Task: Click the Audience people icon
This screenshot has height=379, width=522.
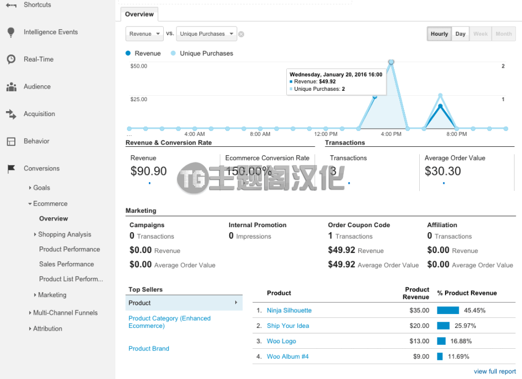Action: pyautogui.click(x=12, y=87)
